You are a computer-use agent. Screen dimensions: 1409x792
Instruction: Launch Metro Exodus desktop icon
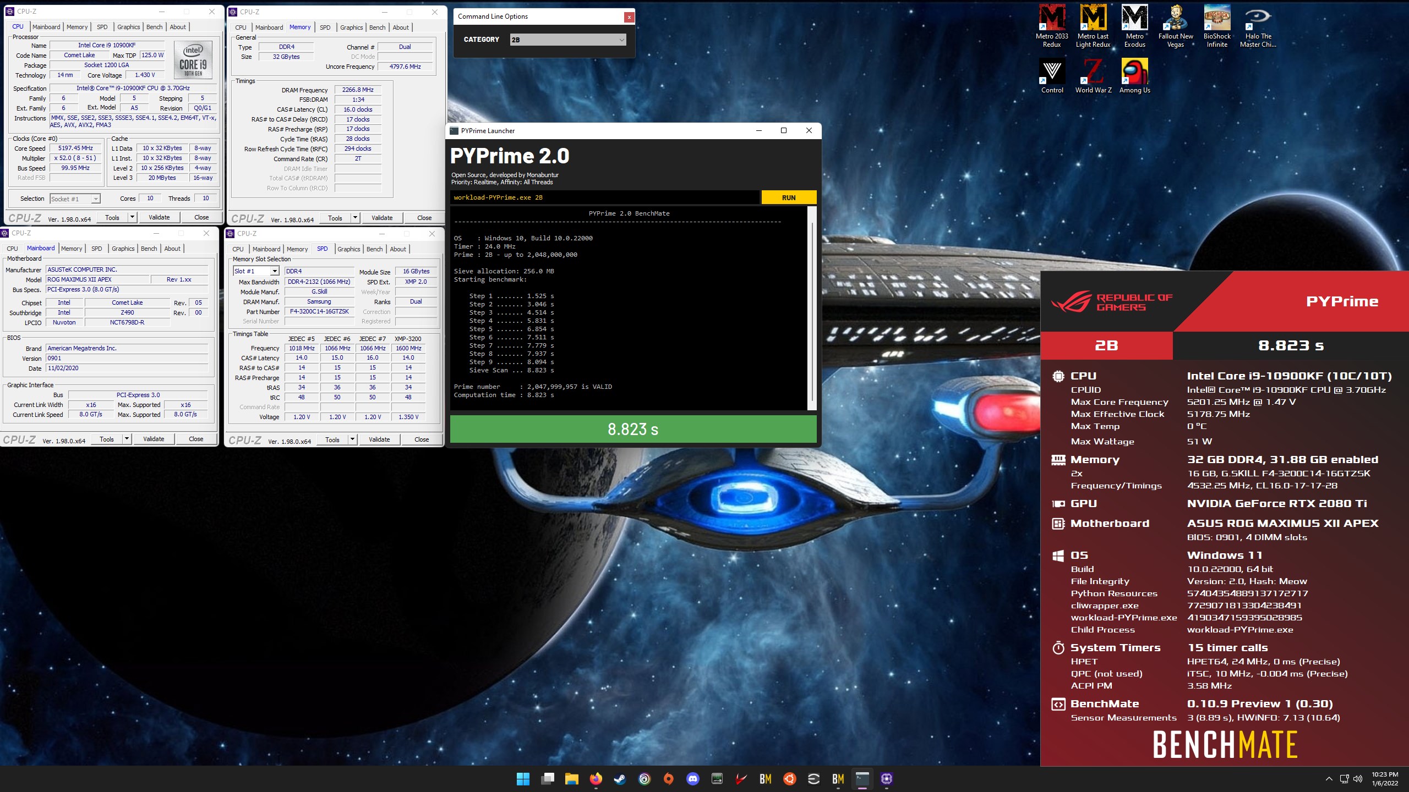pos(1134,26)
